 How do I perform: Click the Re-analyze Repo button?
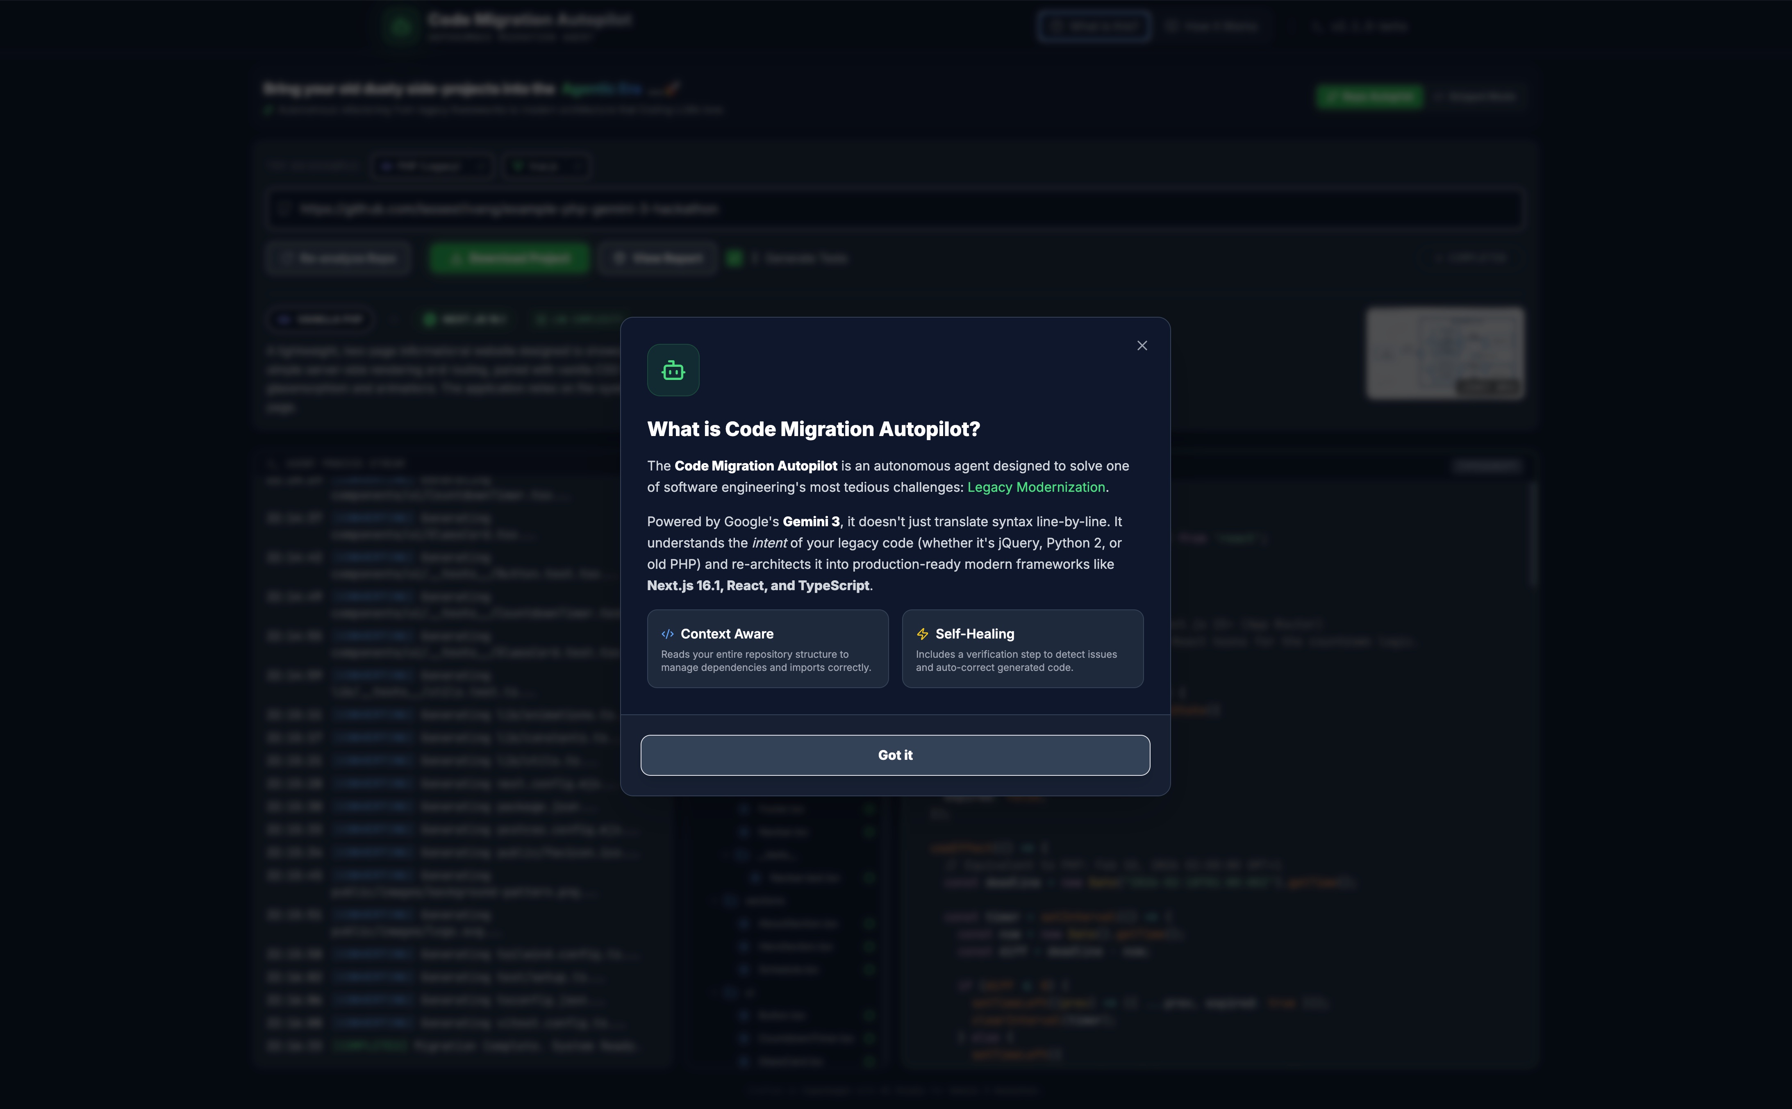click(338, 258)
